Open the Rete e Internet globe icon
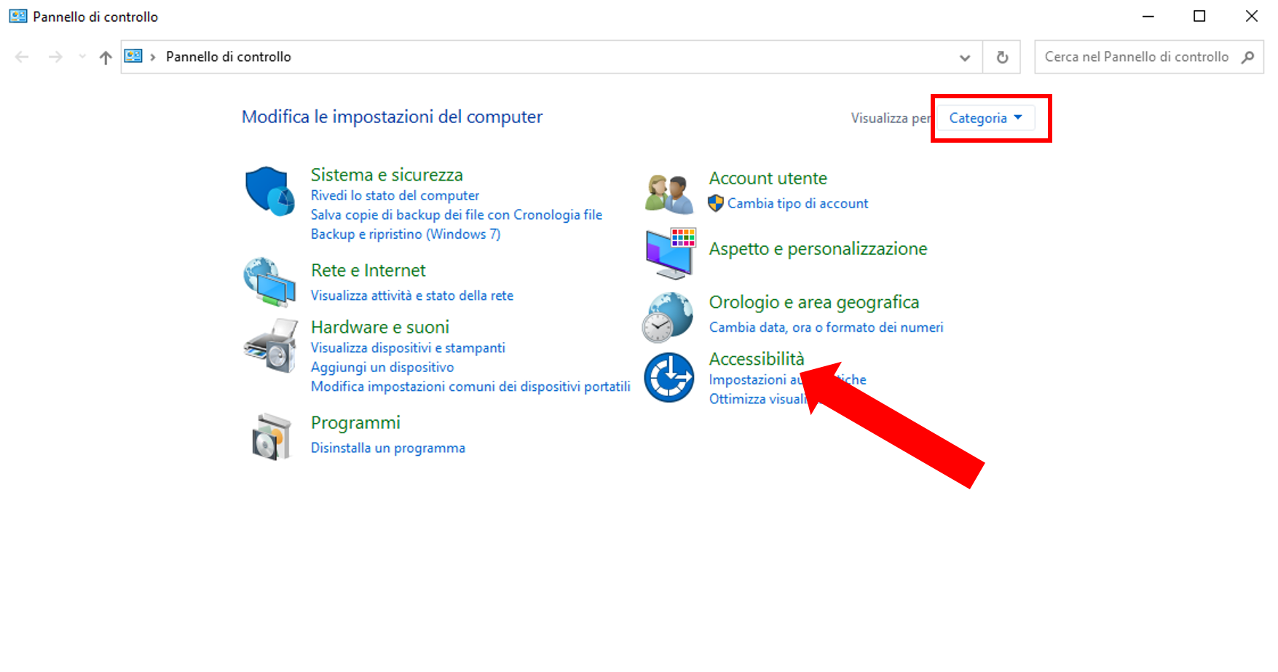 tap(269, 282)
